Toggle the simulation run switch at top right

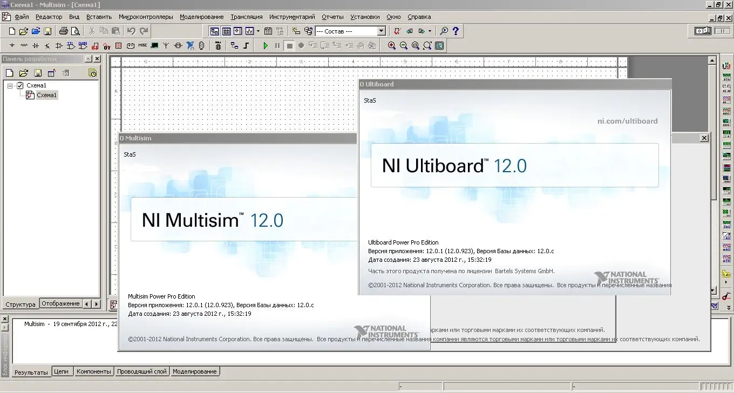tap(703, 31)
